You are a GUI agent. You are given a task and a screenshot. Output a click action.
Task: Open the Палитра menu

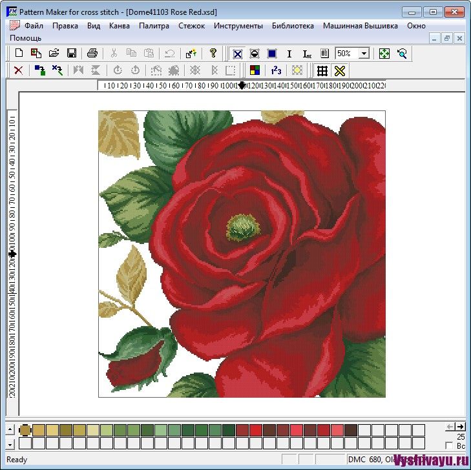pyautogui.click(x=154, y=26)
